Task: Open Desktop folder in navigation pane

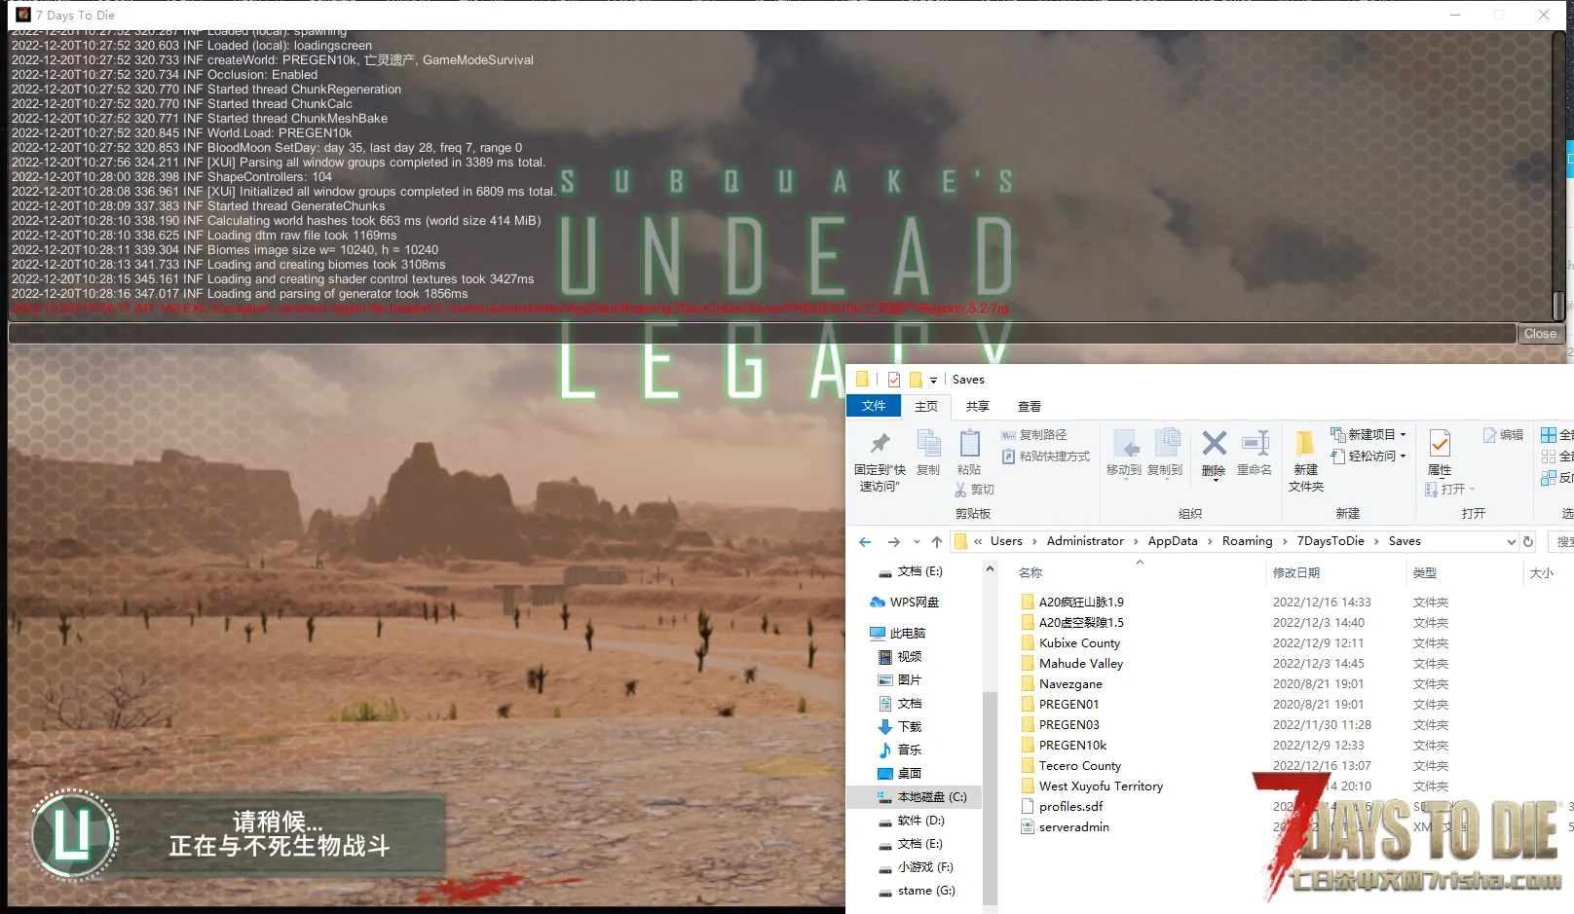Action: pyautogui.click(x=900, y=774)
